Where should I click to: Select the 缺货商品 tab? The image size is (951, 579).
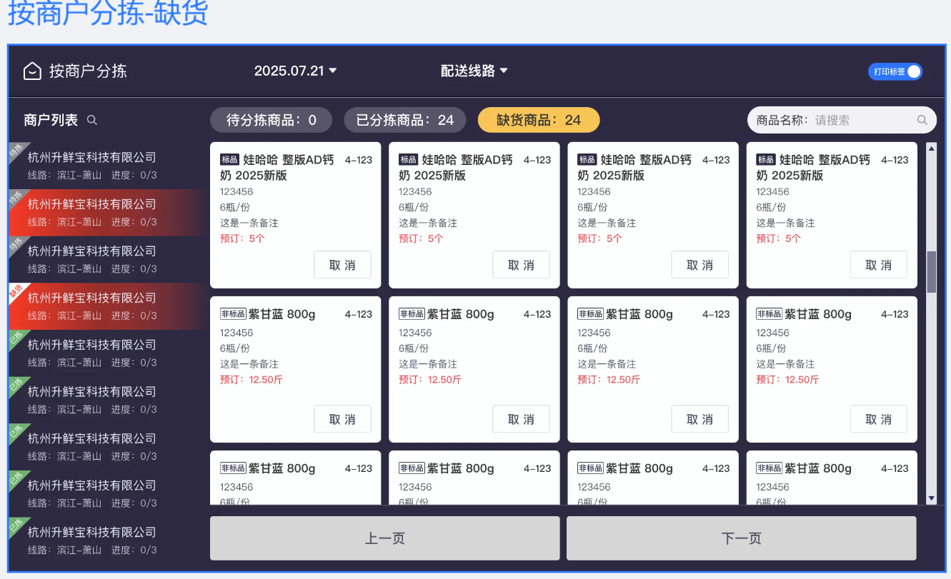(539, 120)
